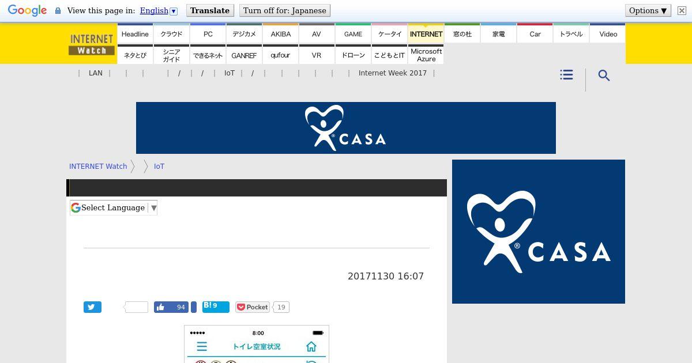
Task: Click the IoT topic link in subnav
Action: click(x=230, y=73)
